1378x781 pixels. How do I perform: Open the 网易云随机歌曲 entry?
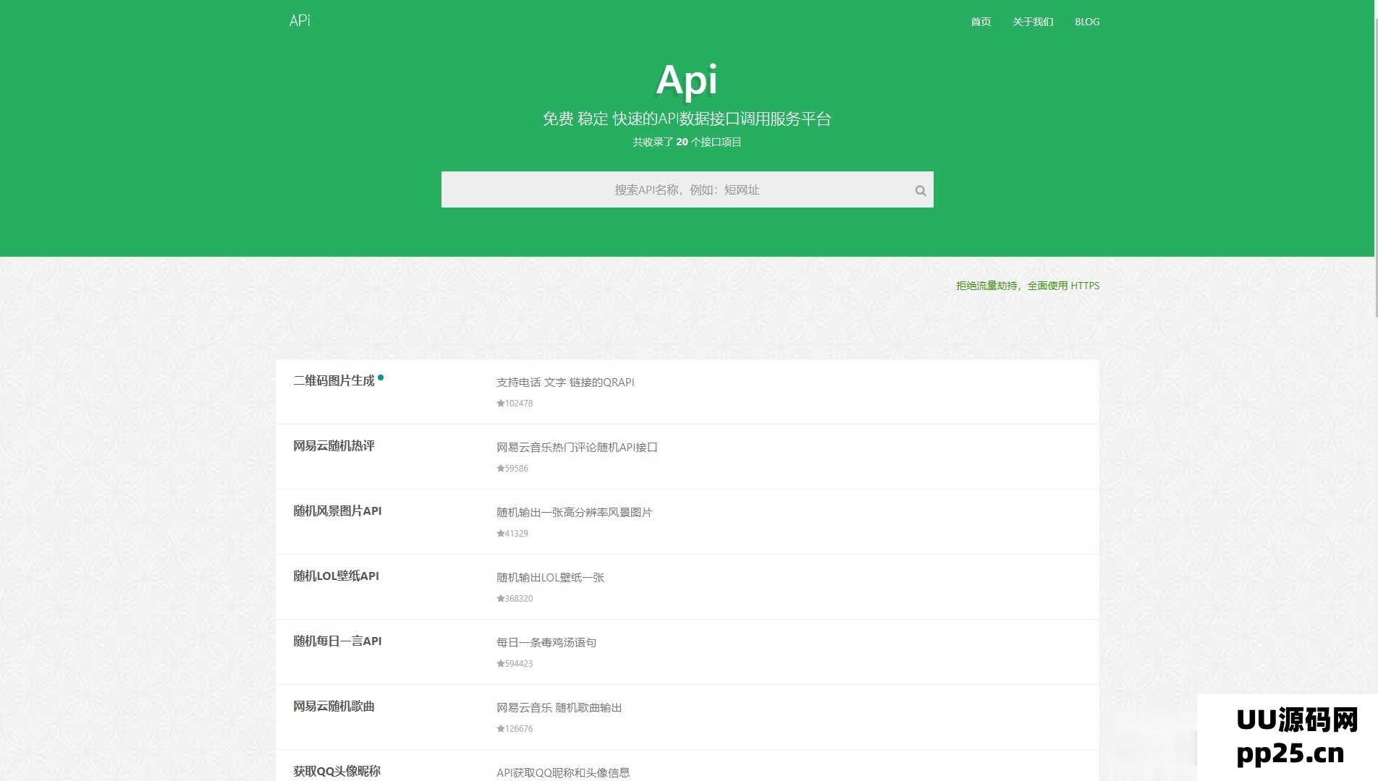334,707
